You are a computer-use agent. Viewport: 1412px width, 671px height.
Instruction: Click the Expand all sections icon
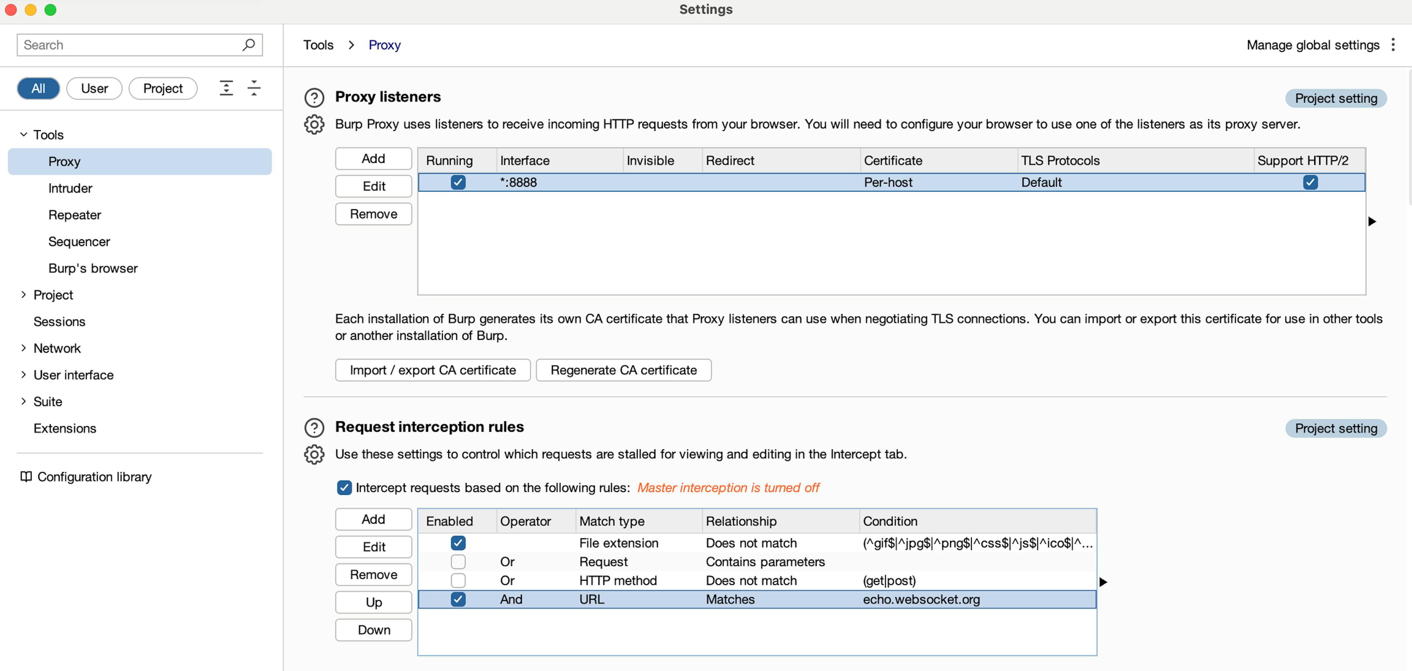[227, 88]
